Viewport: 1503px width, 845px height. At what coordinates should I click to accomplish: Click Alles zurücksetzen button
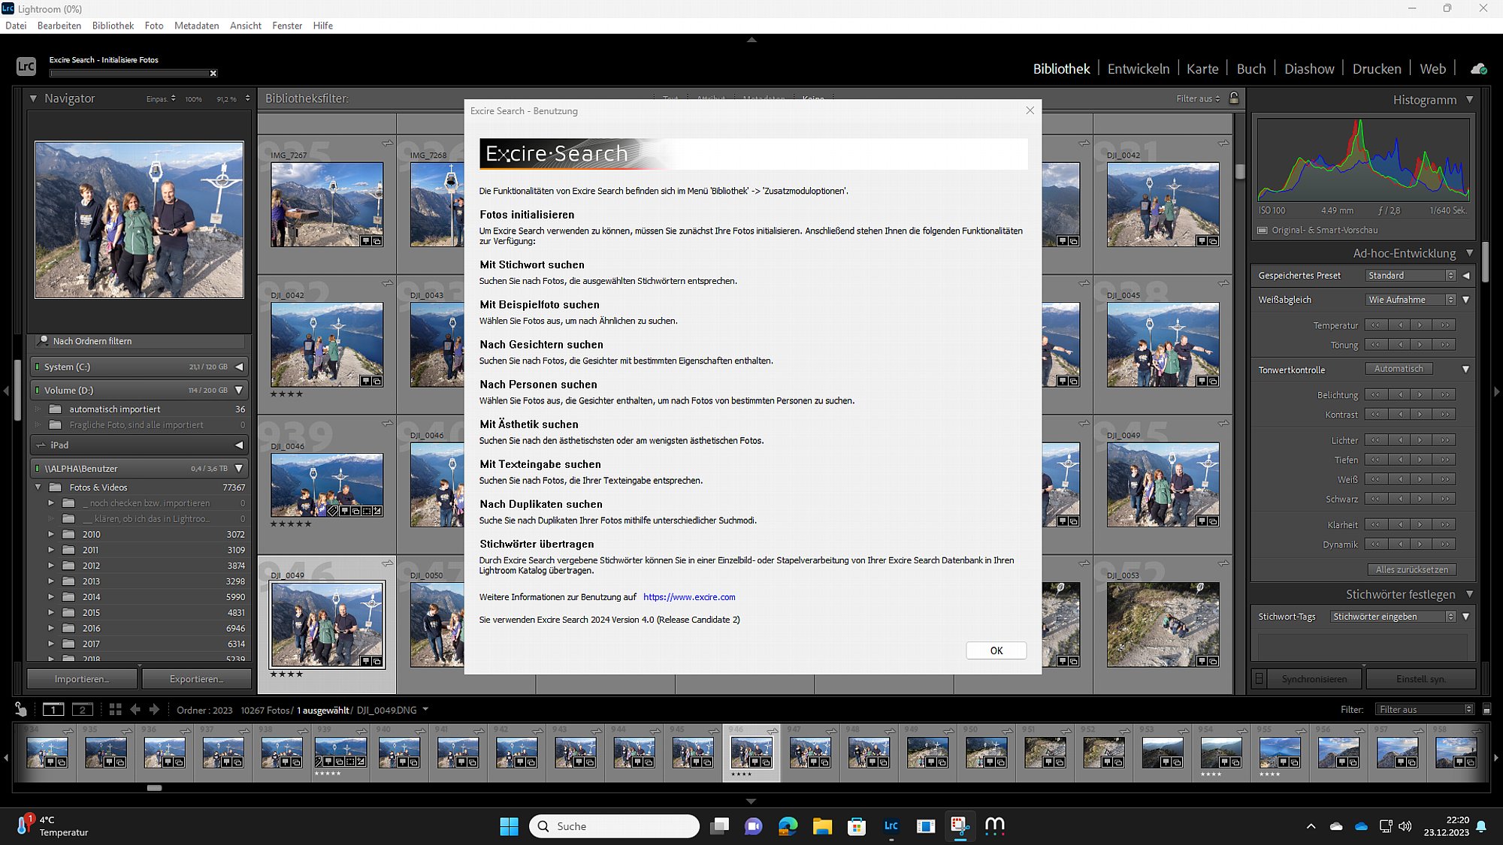point(1412,569)
